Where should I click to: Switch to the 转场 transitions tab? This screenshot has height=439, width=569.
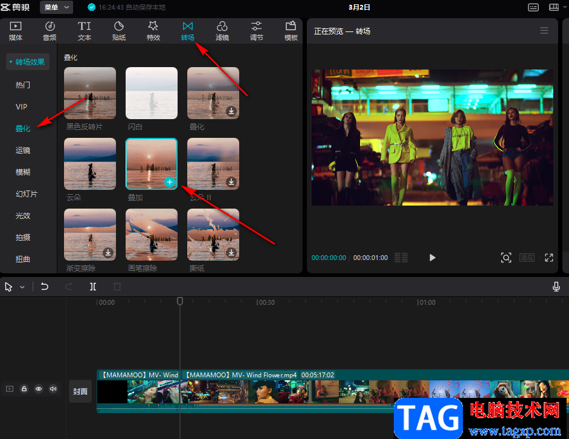coord(188,31)
